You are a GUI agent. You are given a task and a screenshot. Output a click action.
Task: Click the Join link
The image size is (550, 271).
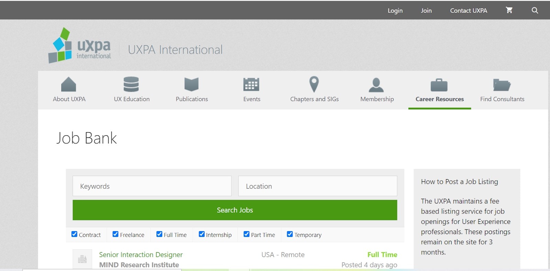[426, 11]
